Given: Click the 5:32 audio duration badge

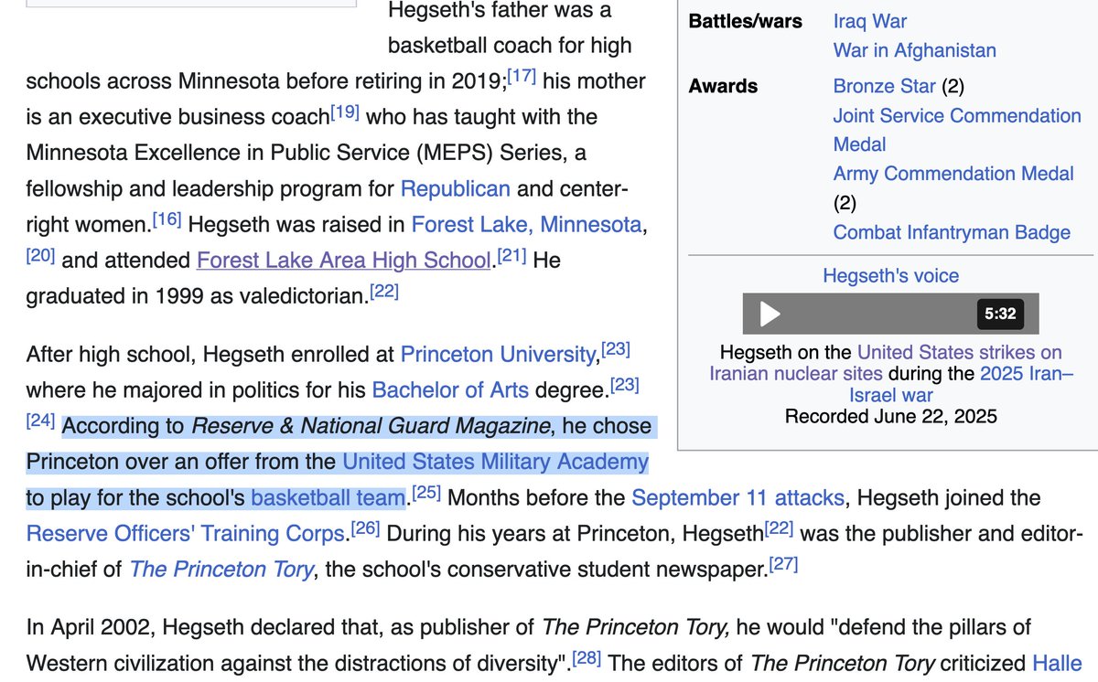Looking at the screenshot, I should tap(1000, 314).
